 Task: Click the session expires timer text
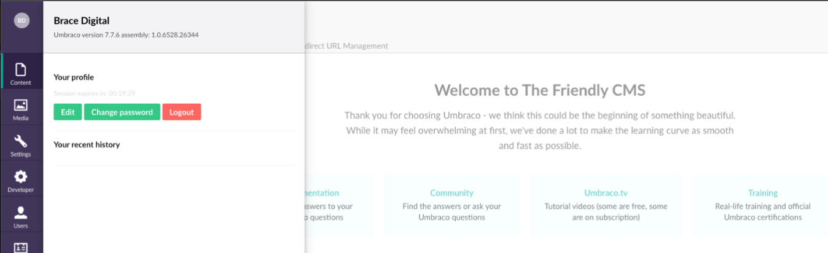(95, 93)
